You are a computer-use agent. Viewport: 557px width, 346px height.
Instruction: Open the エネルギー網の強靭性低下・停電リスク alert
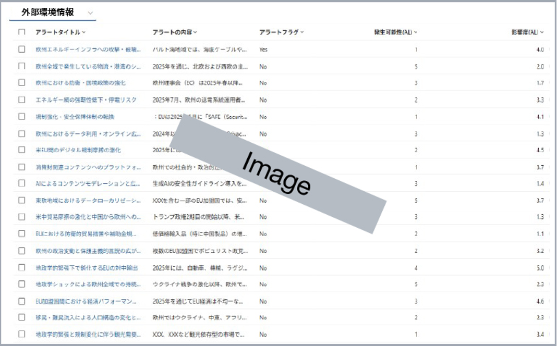click(86, 100)
